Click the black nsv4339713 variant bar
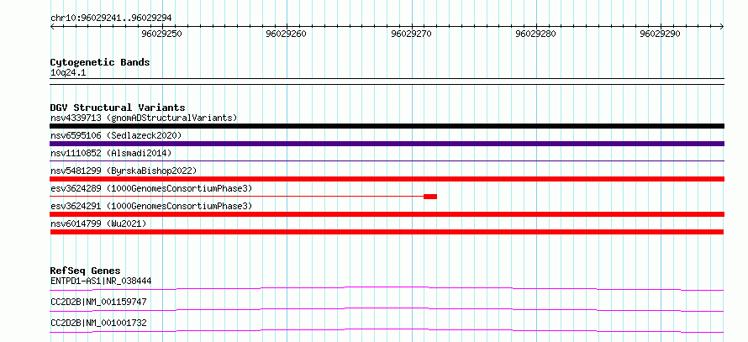The image size is (748, 342). coord(387,126)
